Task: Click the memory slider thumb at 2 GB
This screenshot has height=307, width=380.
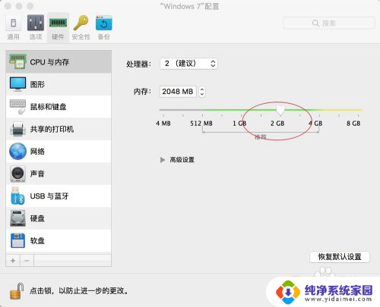Action: [x=280, y=110]
